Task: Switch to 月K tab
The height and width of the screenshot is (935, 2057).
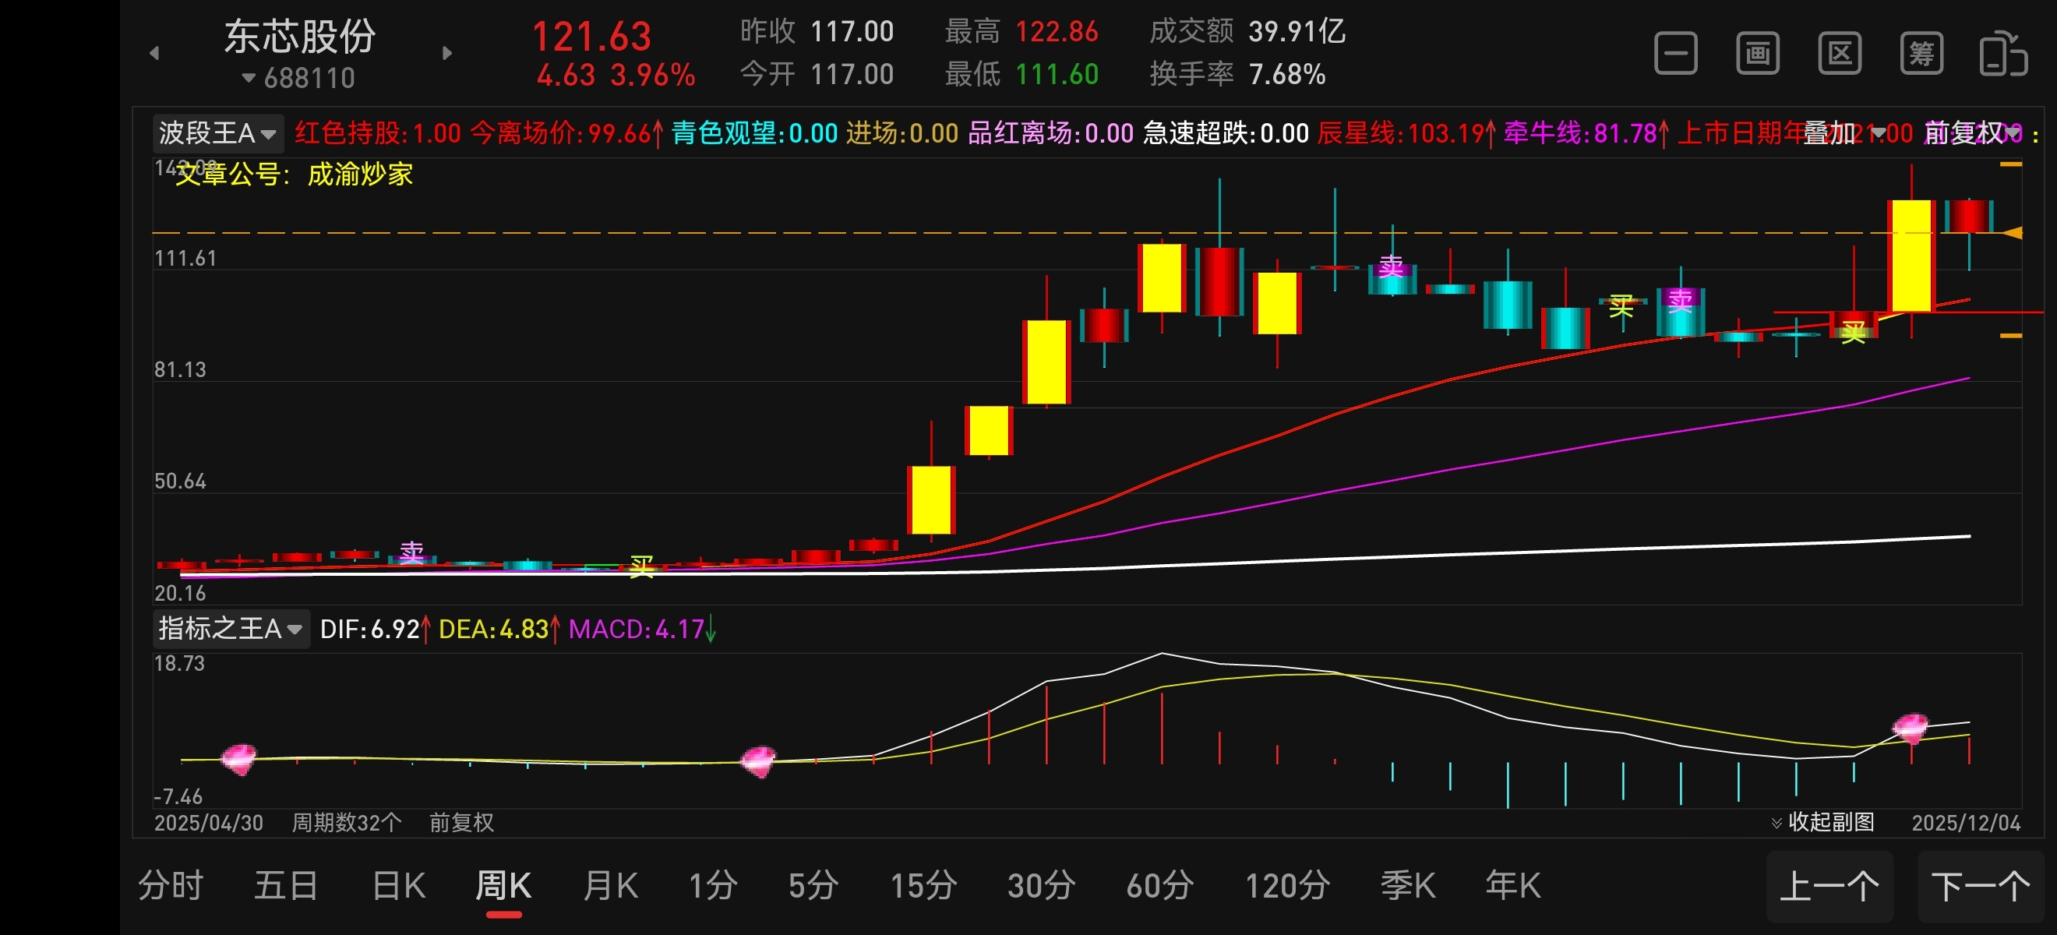Action: [610, 885]
